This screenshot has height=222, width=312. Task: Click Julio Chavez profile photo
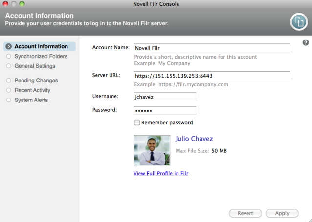pyautogui.click(x=152, y=150)
